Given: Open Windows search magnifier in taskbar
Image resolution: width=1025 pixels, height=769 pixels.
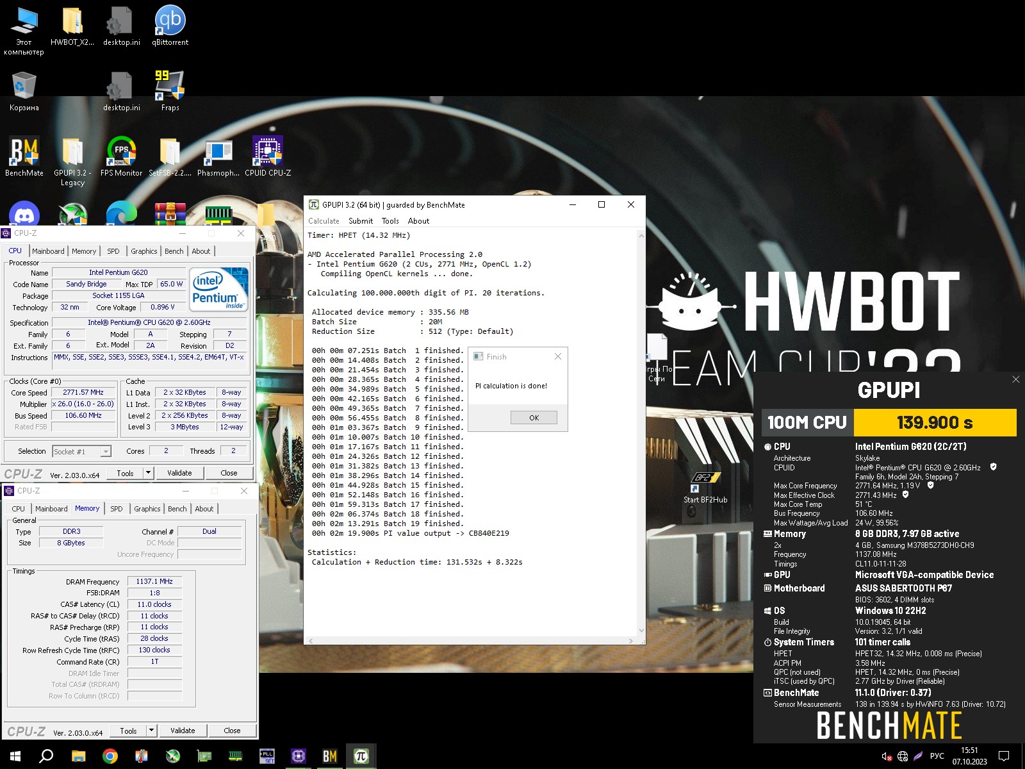Looking at the screenshot, I should coord(46,756).
